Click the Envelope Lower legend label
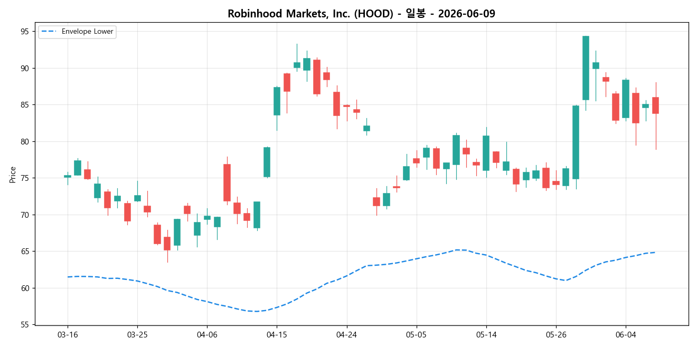697x348 pixels. click(88, 32)
